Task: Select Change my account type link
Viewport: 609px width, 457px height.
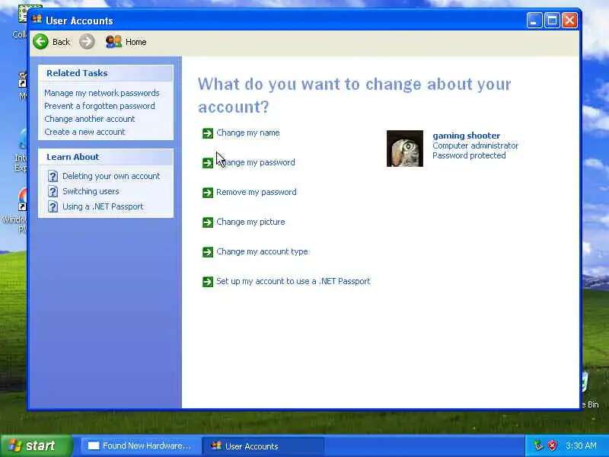Action: click(x=262, y=251)
